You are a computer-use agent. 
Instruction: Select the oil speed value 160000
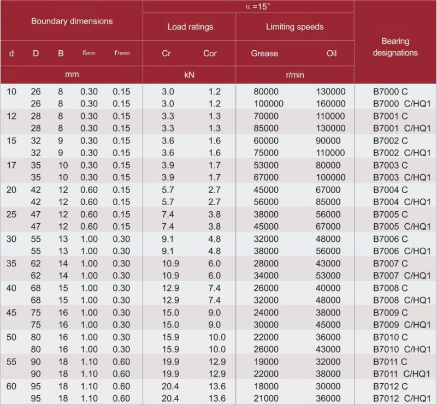point(331,104)
